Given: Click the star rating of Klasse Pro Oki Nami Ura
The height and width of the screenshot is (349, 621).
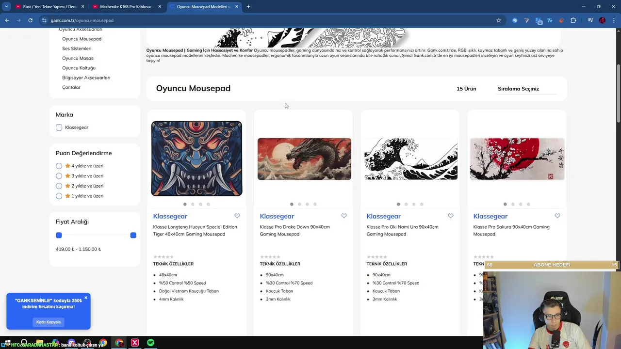Looking at the screenshot, I should click(x=377, y=257).
